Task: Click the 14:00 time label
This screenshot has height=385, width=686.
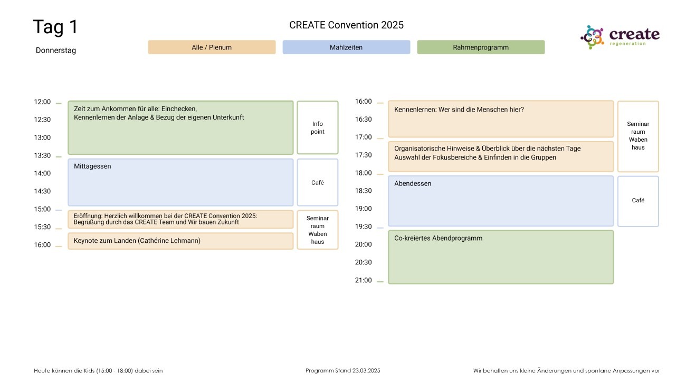Action: [x=42, y=173]
